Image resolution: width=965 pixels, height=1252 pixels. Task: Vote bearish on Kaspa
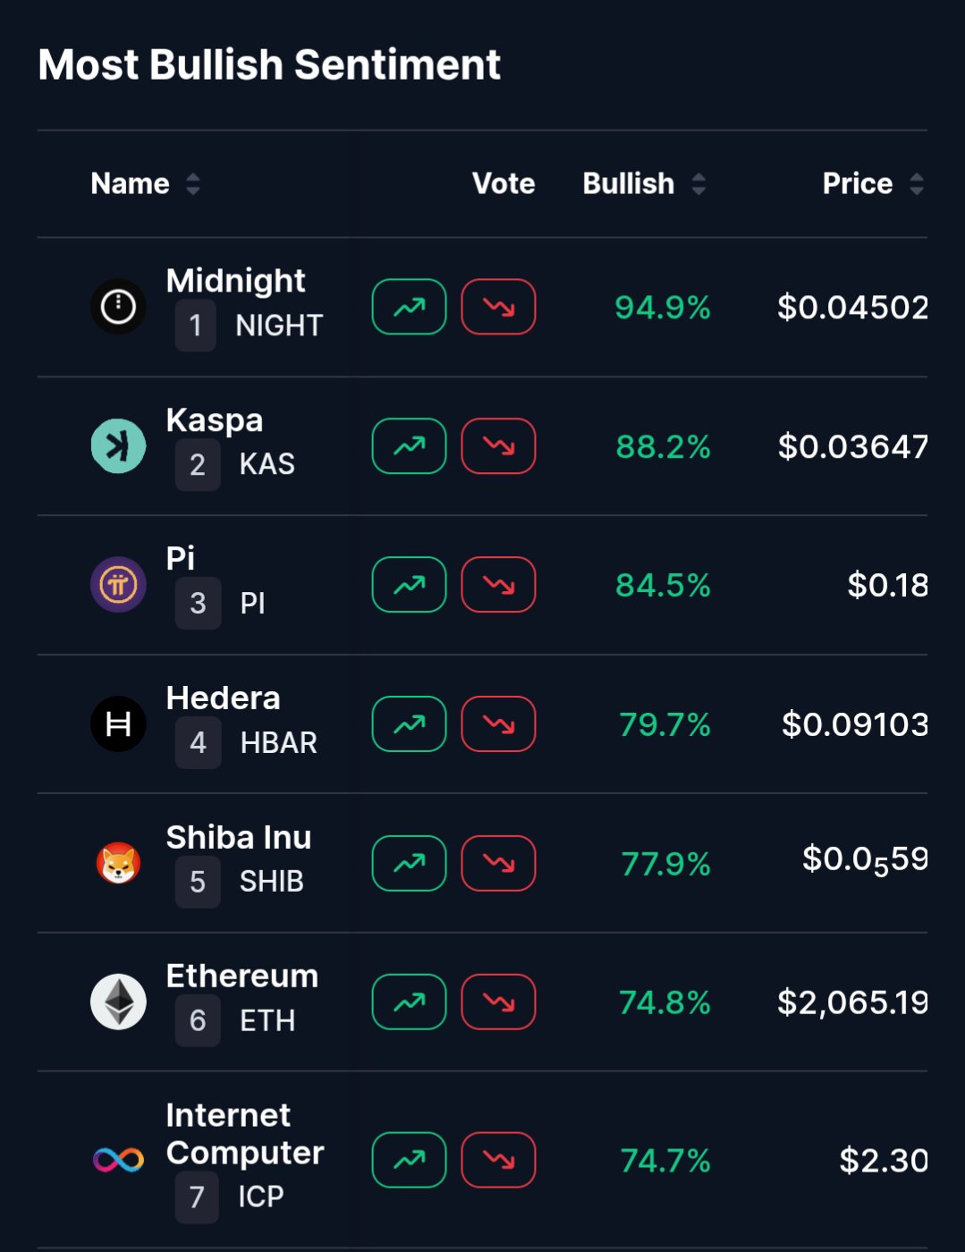498,445
